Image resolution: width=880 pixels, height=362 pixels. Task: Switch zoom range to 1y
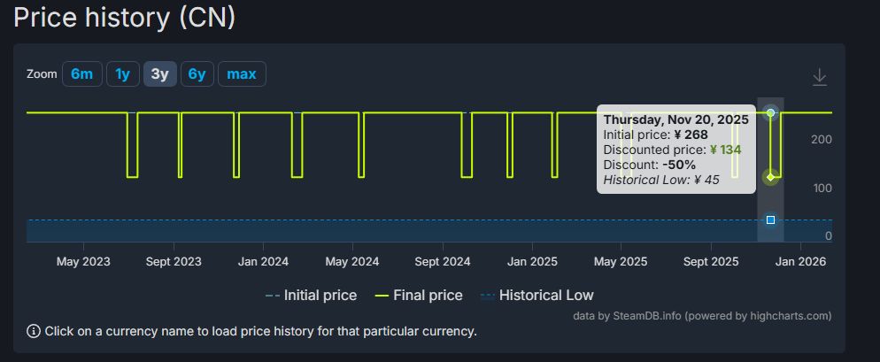coord(122,74)
